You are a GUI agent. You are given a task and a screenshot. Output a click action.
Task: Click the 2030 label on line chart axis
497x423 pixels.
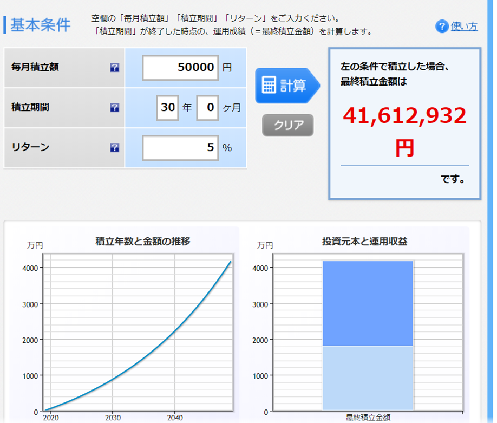[113, 418]
